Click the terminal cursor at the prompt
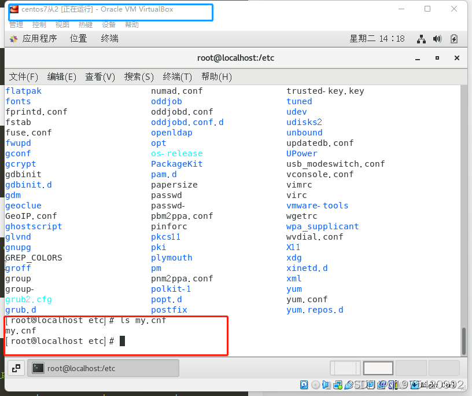The width and height of the screenshot is (472, 396). (122, 341)
